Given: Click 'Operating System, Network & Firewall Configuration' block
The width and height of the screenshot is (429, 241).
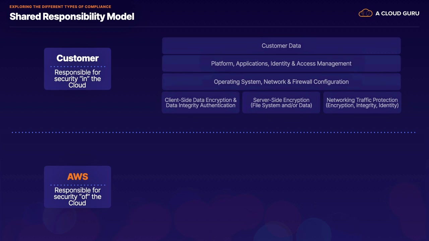Looking at the screenshot, I should [x=281, y=82].
